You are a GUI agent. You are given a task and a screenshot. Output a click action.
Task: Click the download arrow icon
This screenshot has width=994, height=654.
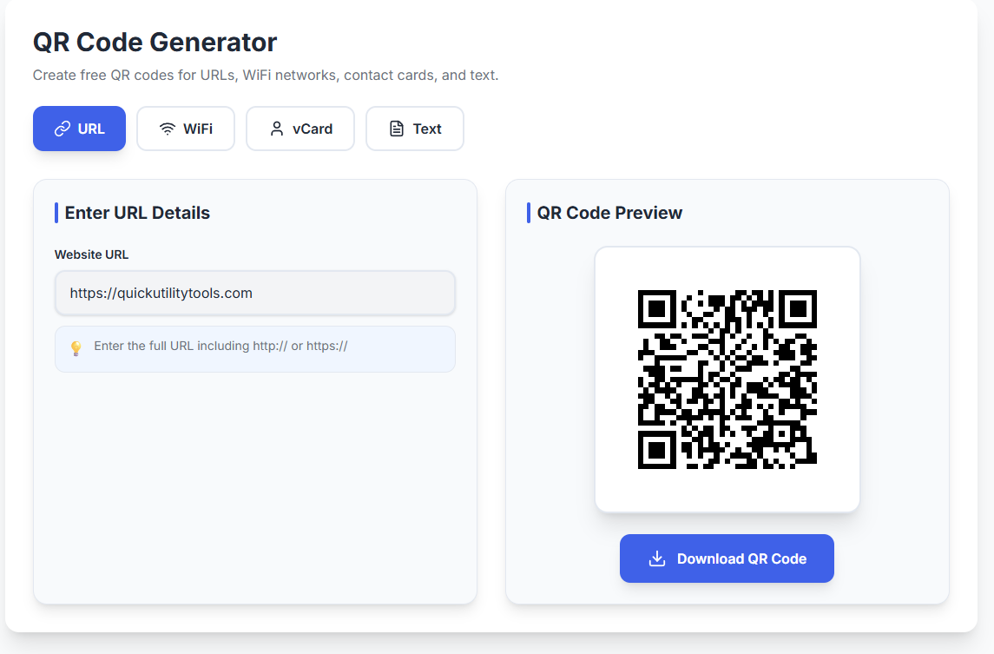click(x=657, y=558)
